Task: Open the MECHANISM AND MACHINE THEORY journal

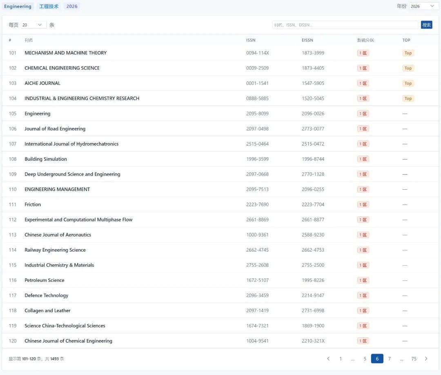Action: (x=65, y=53)
